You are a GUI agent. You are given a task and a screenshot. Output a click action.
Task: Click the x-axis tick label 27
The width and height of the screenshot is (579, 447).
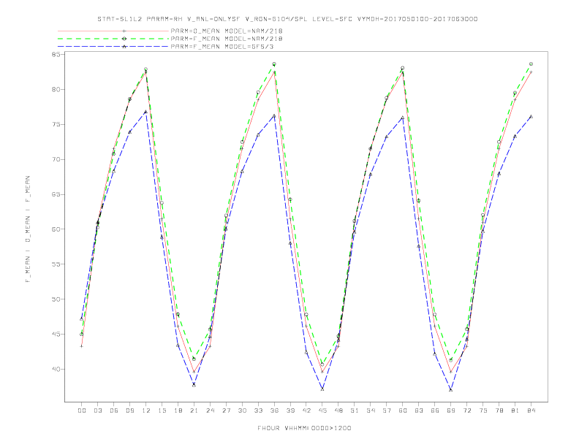226,410
